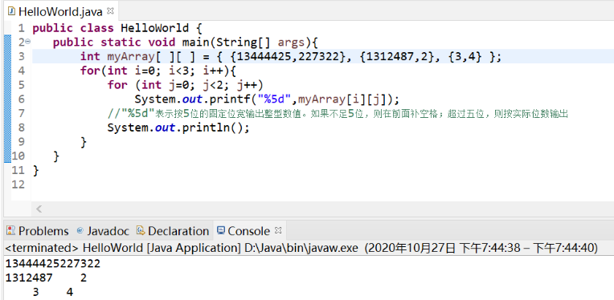Click the terminated HelloWorld console status line
This screenshot has width=614, height=300.
[x=301, y=248]
